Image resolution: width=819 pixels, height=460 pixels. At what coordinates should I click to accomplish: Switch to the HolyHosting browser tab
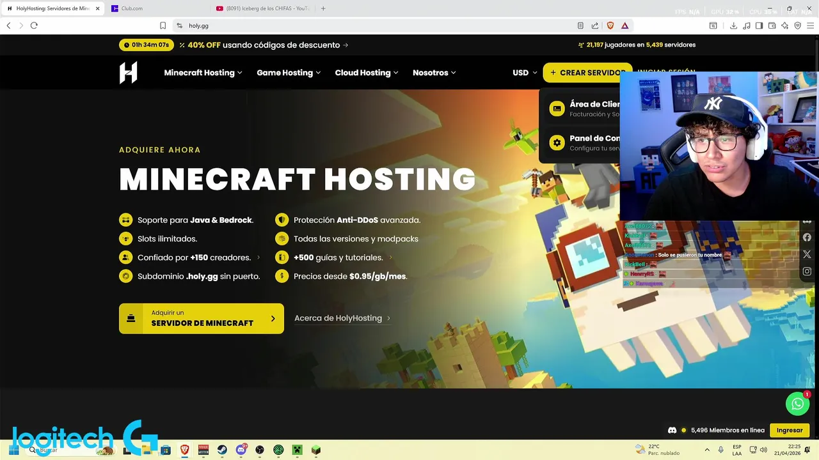point(52,8)
